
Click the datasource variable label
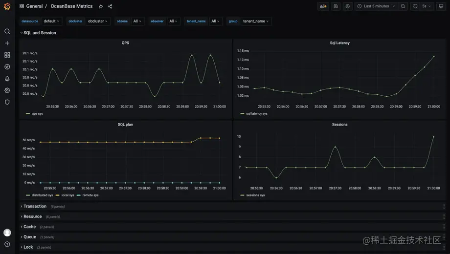point(30,21)
